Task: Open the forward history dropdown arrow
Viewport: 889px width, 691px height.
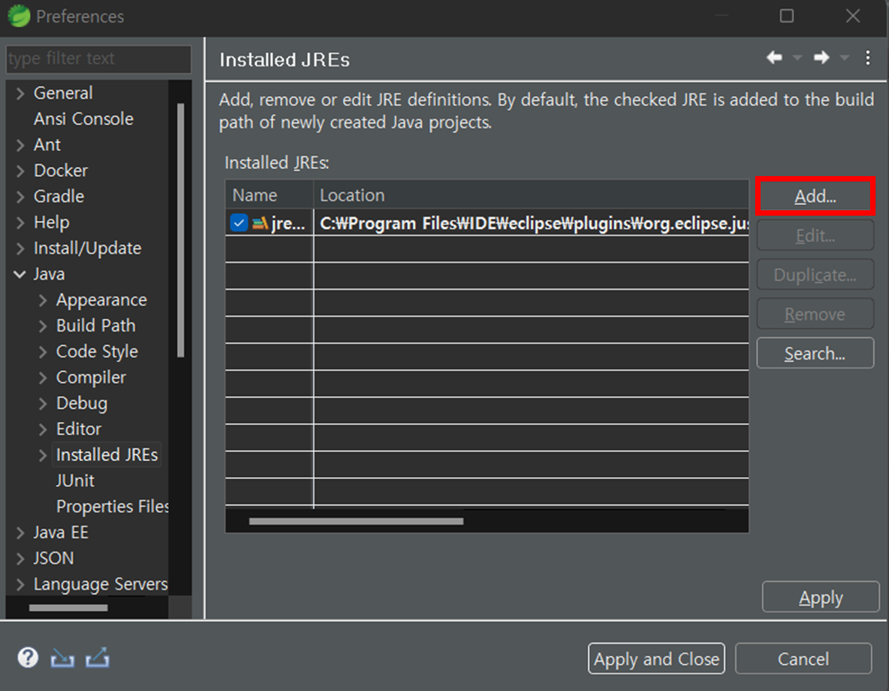Action: click(x=844, y=58)
